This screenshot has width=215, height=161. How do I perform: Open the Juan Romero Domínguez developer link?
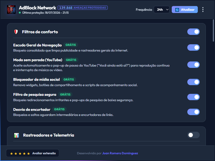(120, 153)
